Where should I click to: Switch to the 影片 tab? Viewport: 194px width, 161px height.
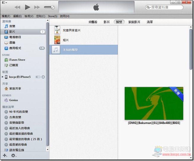click(106, 22)
